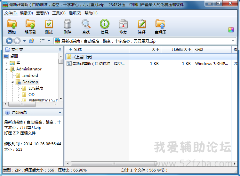Open the 查看(V) menu
The height and width of the screenshot is (176, 240).
coord(42,13)
